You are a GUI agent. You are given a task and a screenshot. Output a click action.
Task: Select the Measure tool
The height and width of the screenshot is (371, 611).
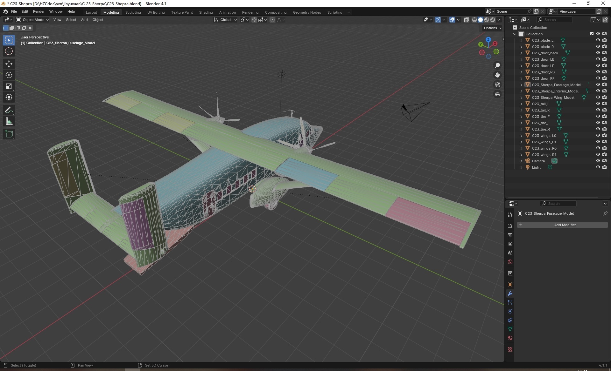coord(9,122)
